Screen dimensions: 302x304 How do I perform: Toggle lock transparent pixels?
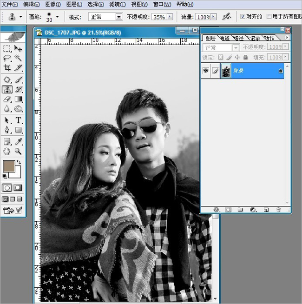click(x=221, y=57)
